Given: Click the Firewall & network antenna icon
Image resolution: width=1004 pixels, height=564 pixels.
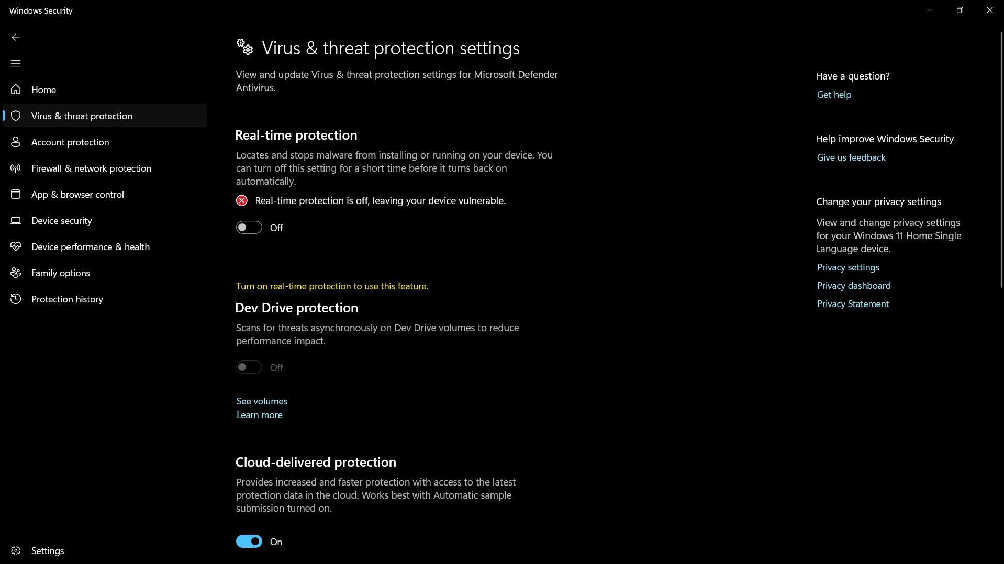Looking at the screenshot, I should click(16, 168).
